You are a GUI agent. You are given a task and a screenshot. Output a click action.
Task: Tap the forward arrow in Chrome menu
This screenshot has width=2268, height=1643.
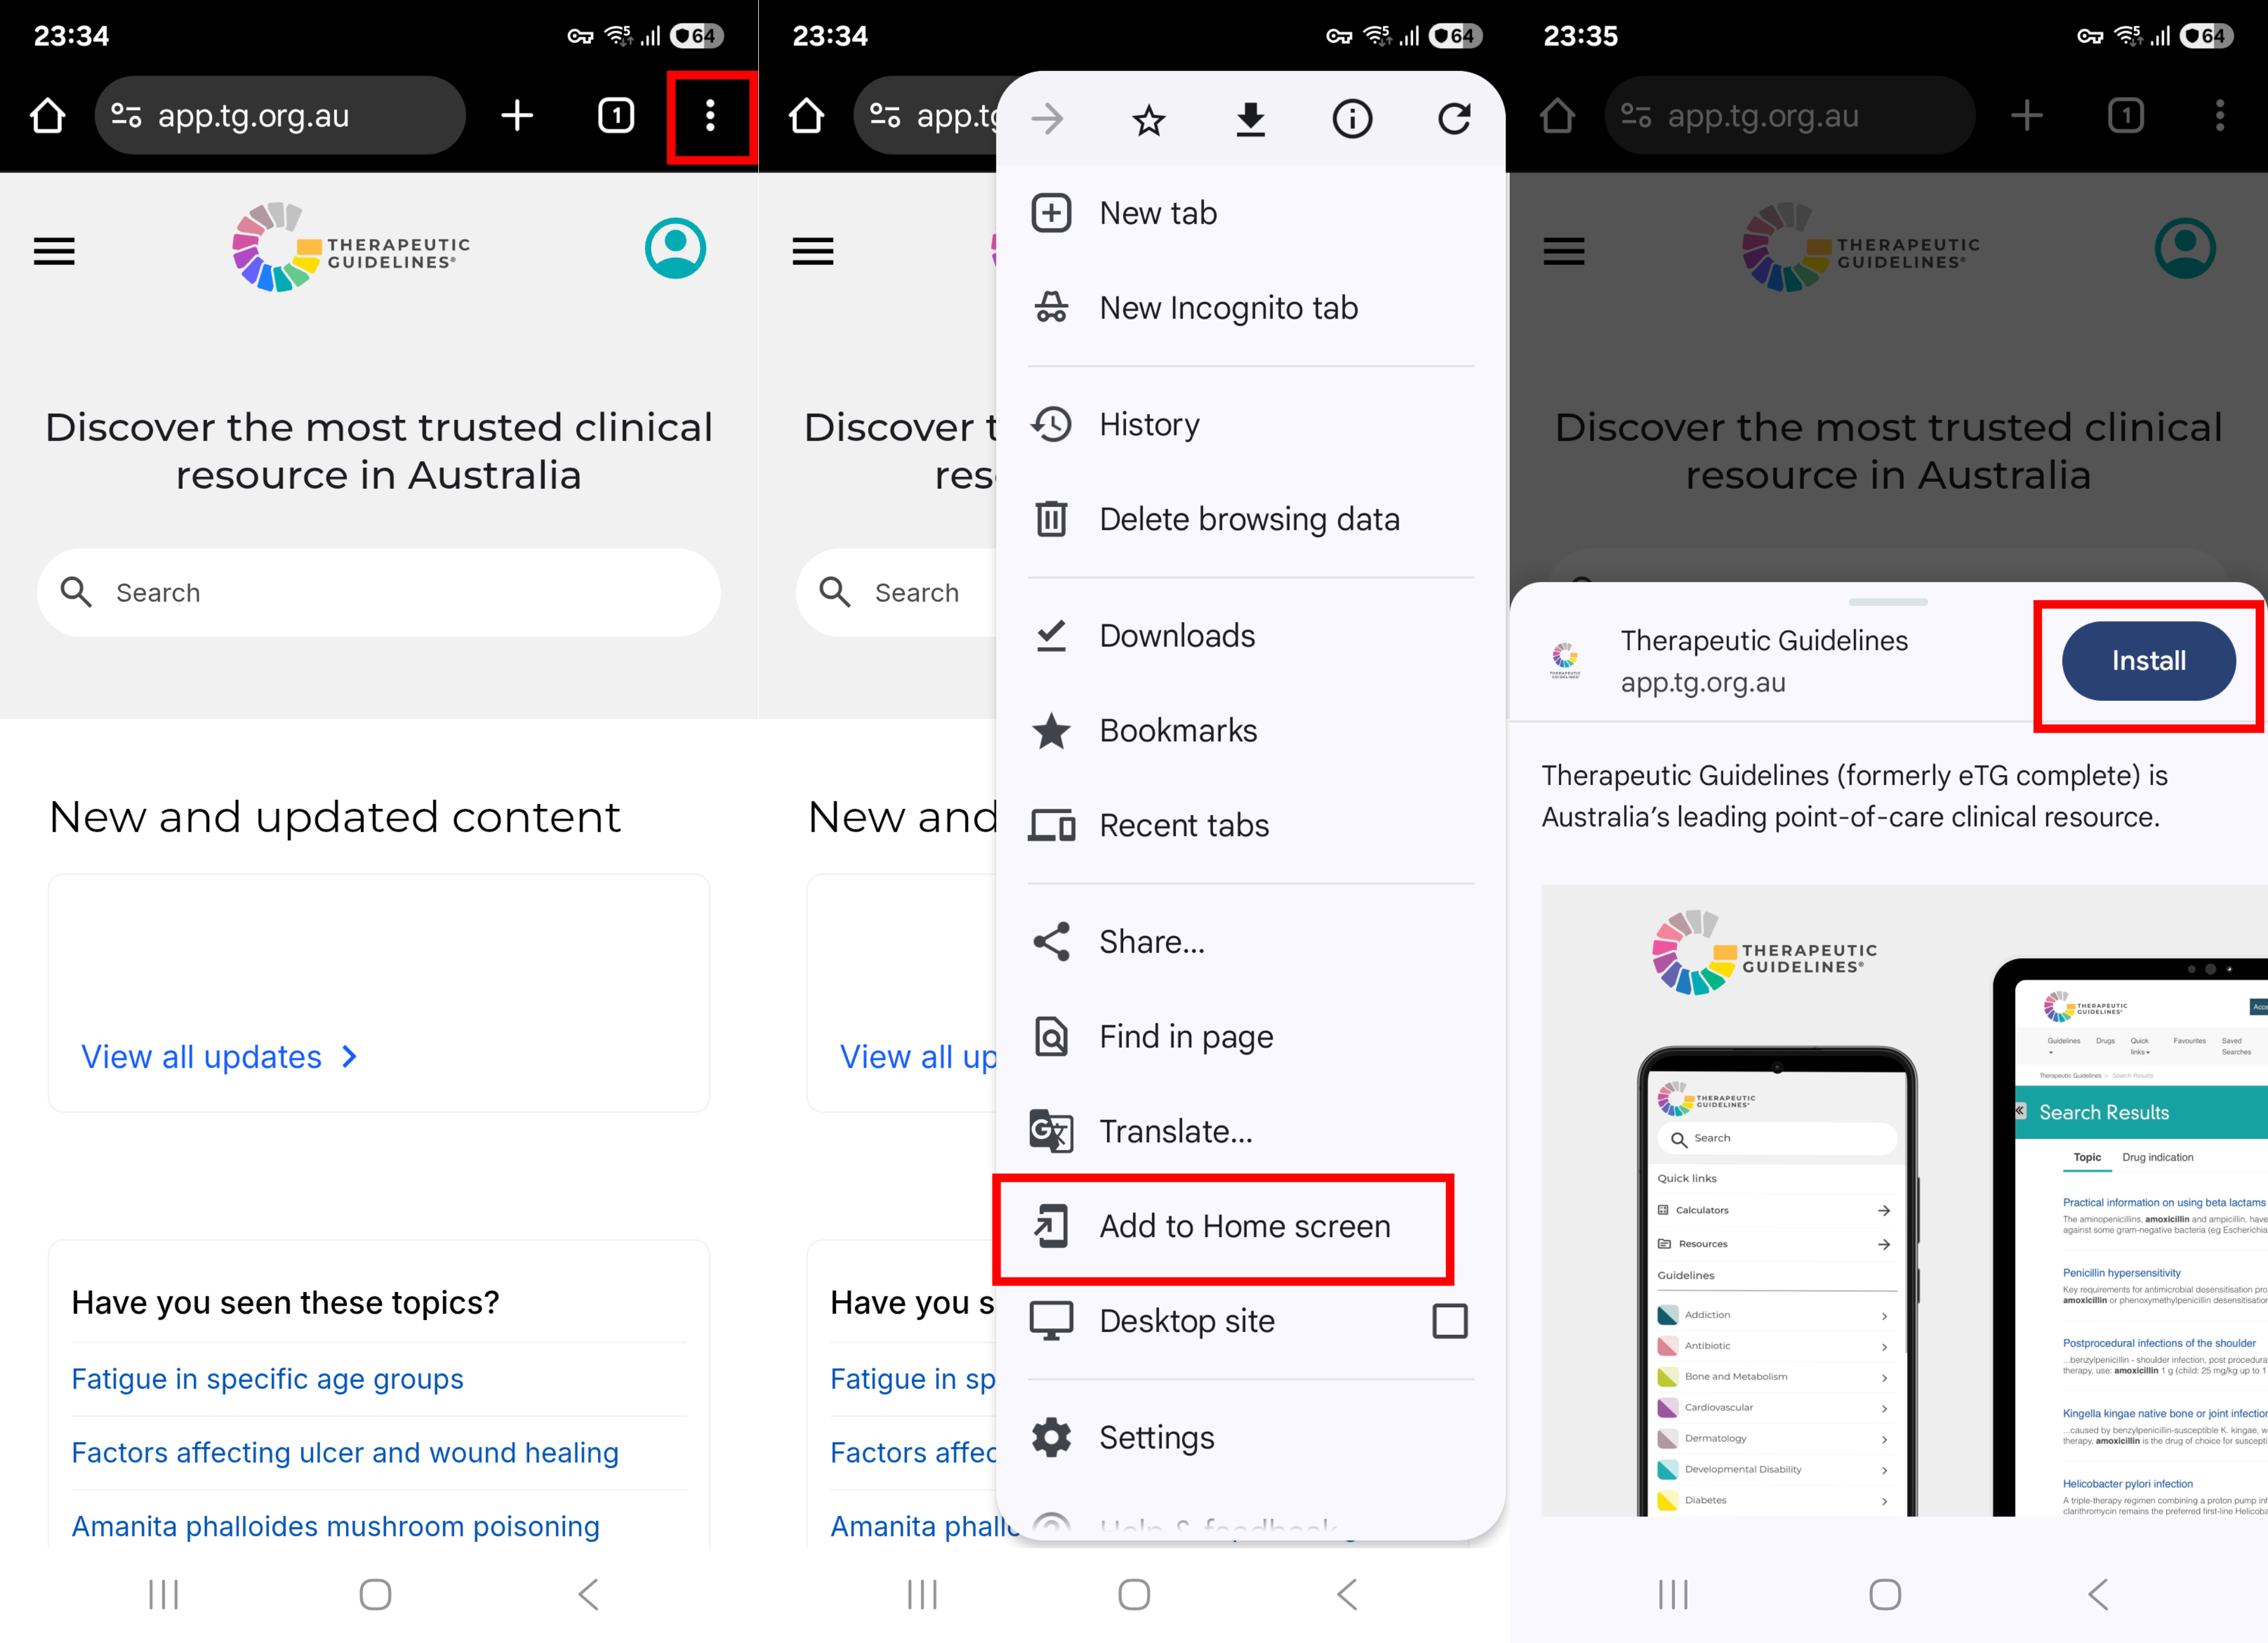click(x=1047, y=119)
